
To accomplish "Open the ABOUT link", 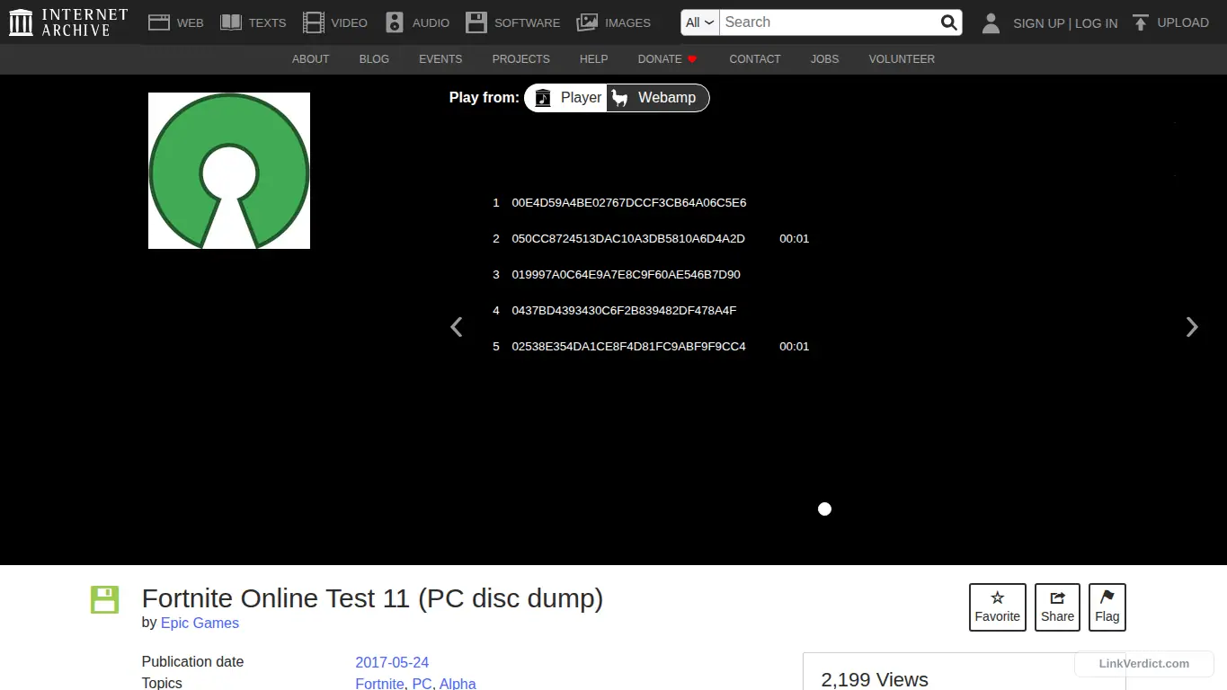I will click(x=310, y=59).
